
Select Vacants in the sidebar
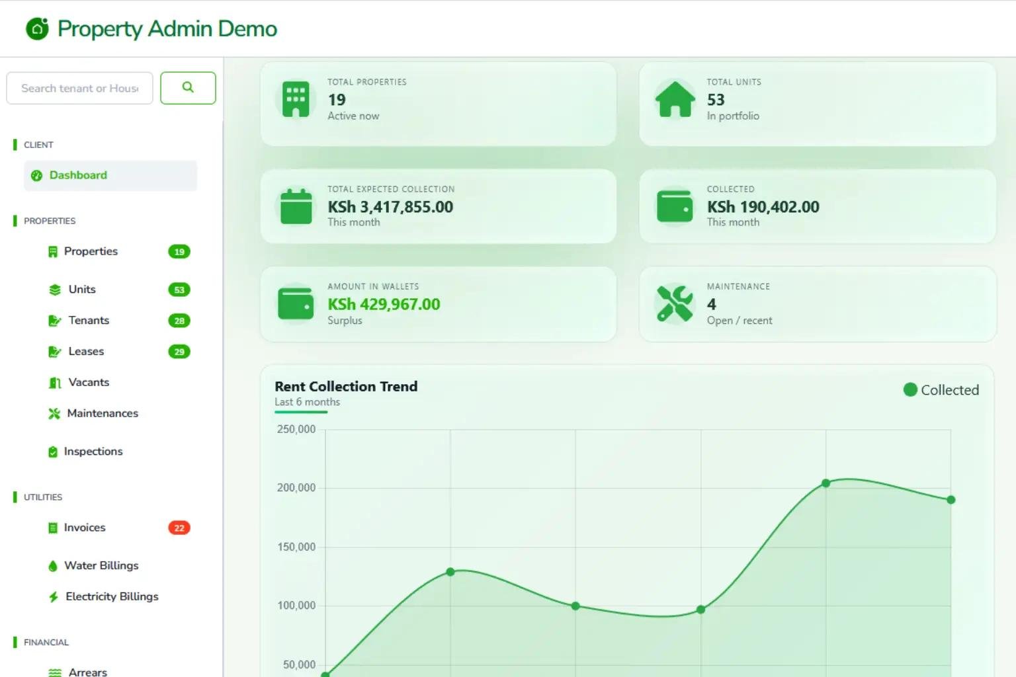[89, 383]
